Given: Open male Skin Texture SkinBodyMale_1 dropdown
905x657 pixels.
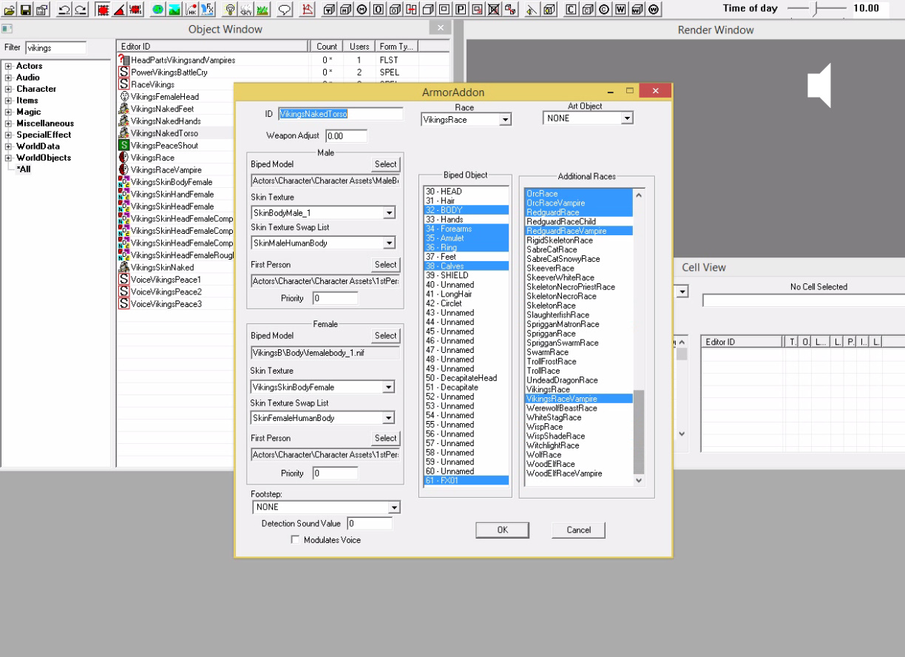Looking at the screenshot, I should [389, 213].
